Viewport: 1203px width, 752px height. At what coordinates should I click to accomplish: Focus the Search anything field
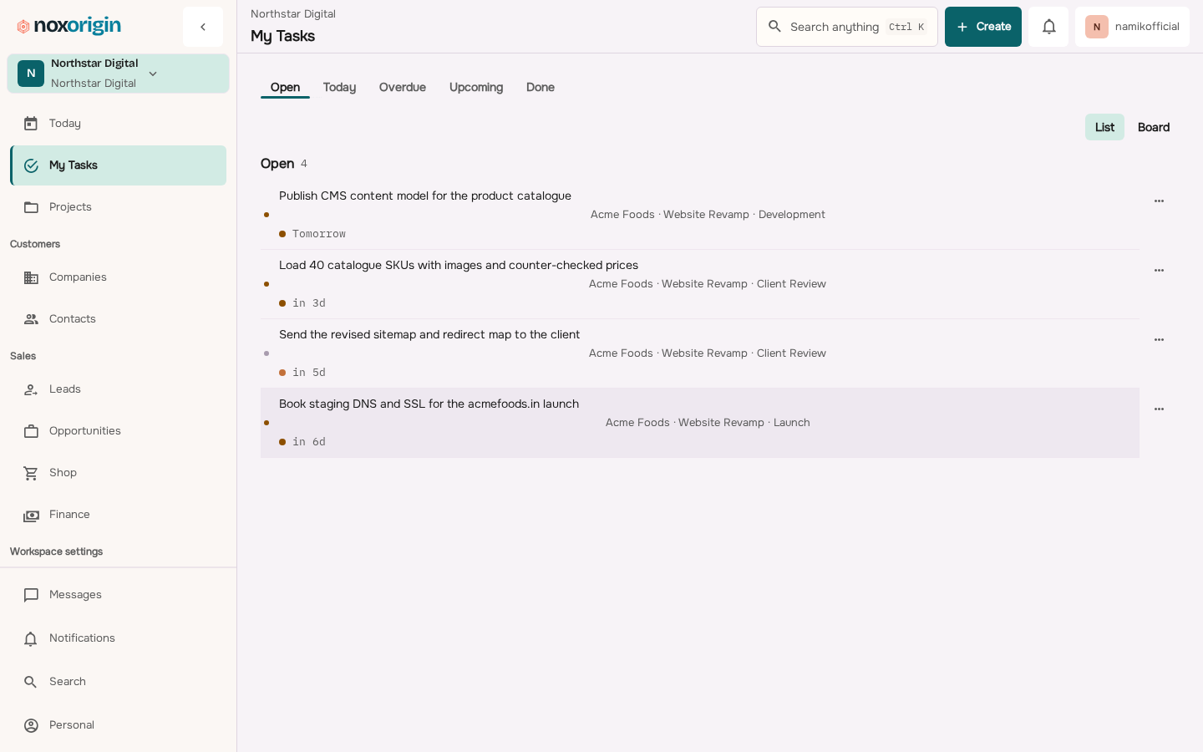click(x=847, y=27)
